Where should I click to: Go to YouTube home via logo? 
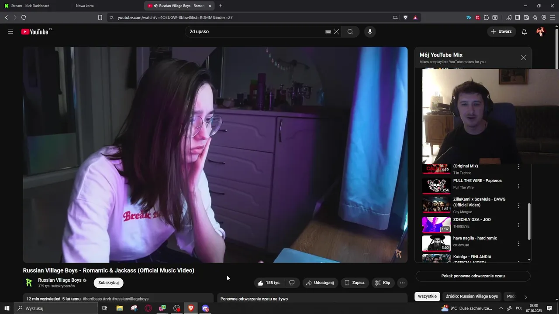tap(35, 32)
